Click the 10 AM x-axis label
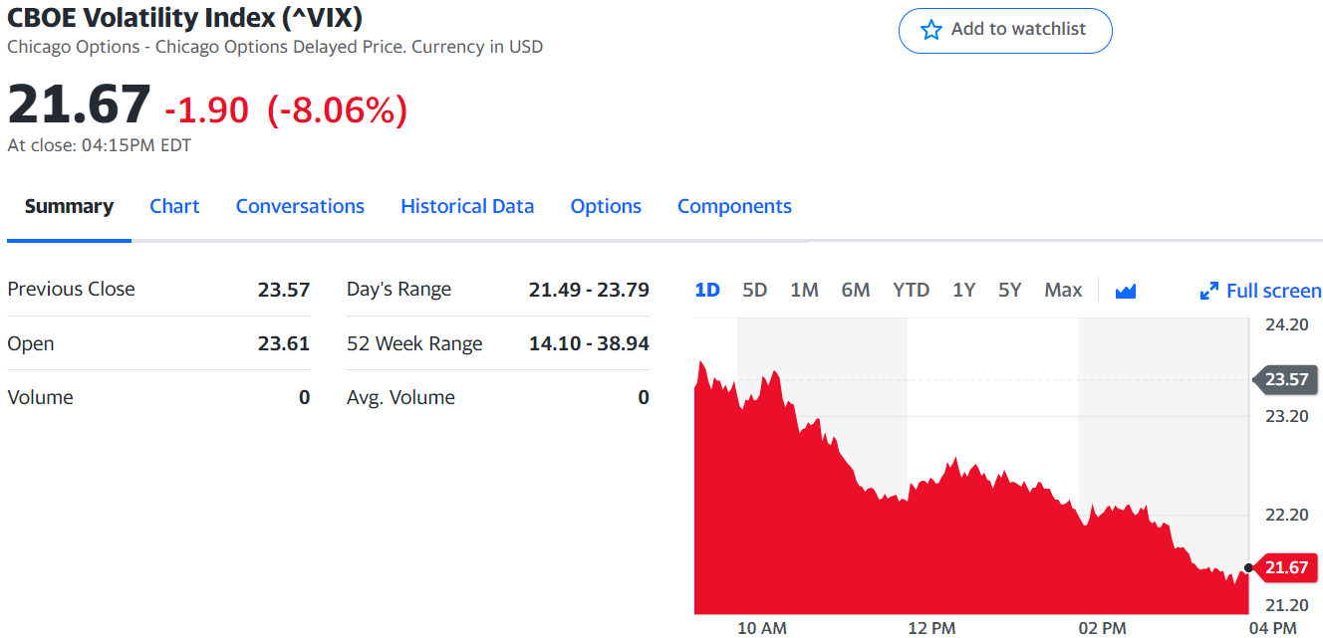 click(762, 628)
